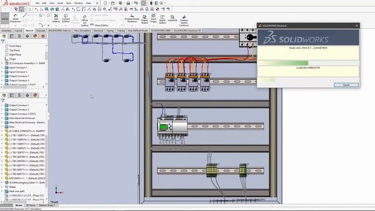Click the green-screen PLC module in viewport
Image resolution: width=375 pixels, height=211 pixels.
point(172,127)
